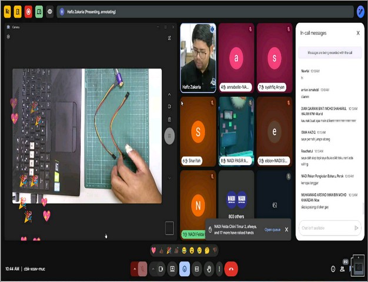Click Open queue link
The height and width of the screenshot is (282, 368).
pos(272,230)
